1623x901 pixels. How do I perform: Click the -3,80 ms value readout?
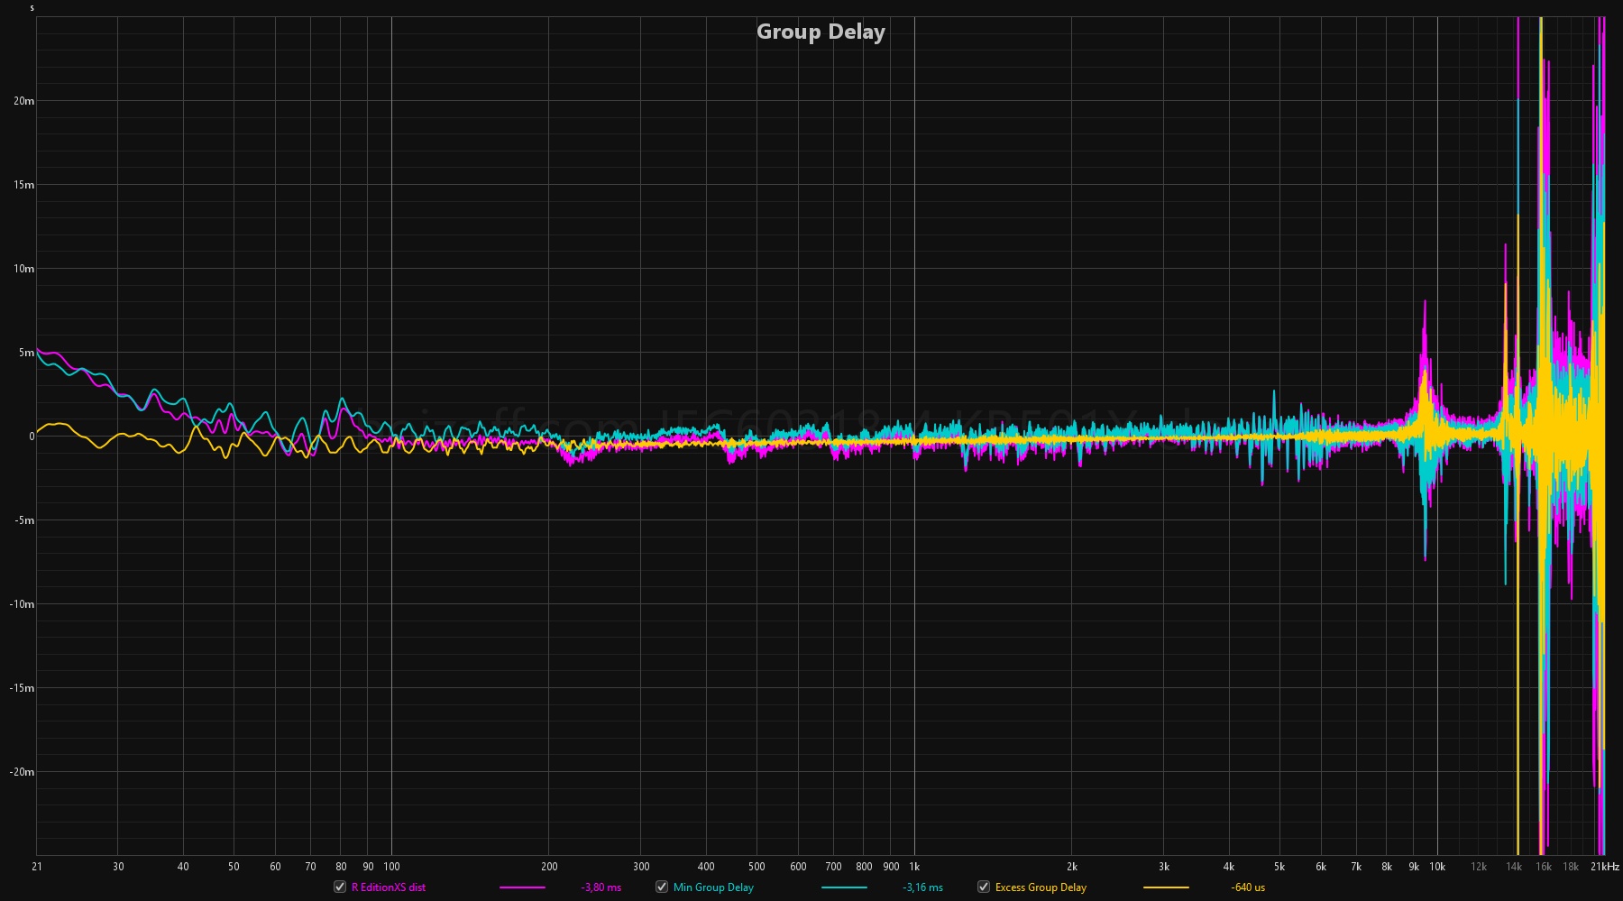point(601,887)
